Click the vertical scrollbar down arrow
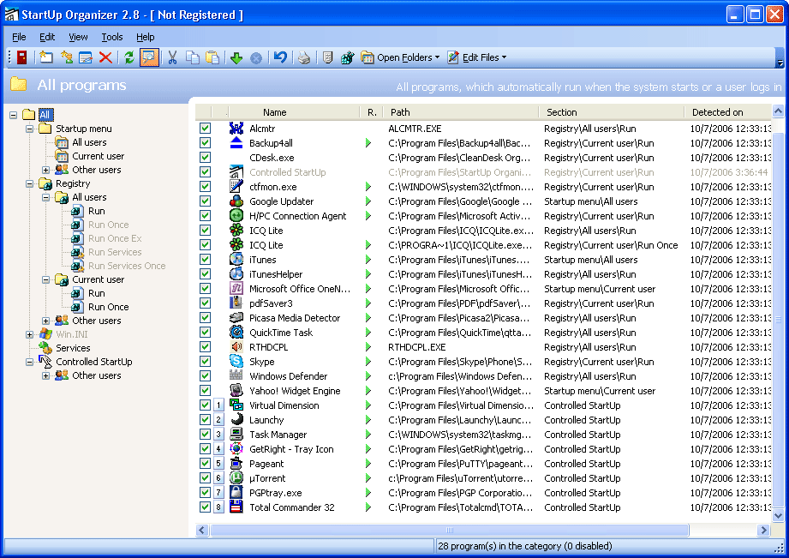Image resolution: width=789 pixels, height=558 pixels. [x=778, y=516]
